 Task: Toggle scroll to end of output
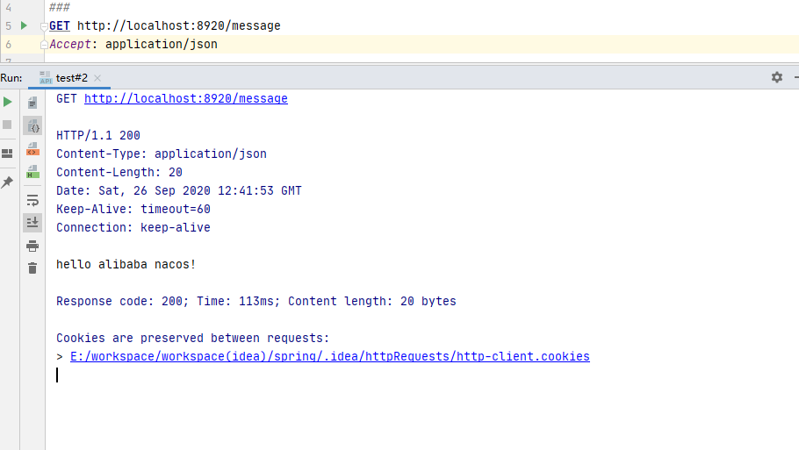pos(32,222)
